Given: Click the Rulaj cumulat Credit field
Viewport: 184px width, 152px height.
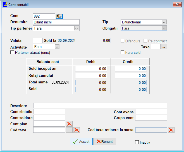Looking at the screenshot, I should (131, 76).
